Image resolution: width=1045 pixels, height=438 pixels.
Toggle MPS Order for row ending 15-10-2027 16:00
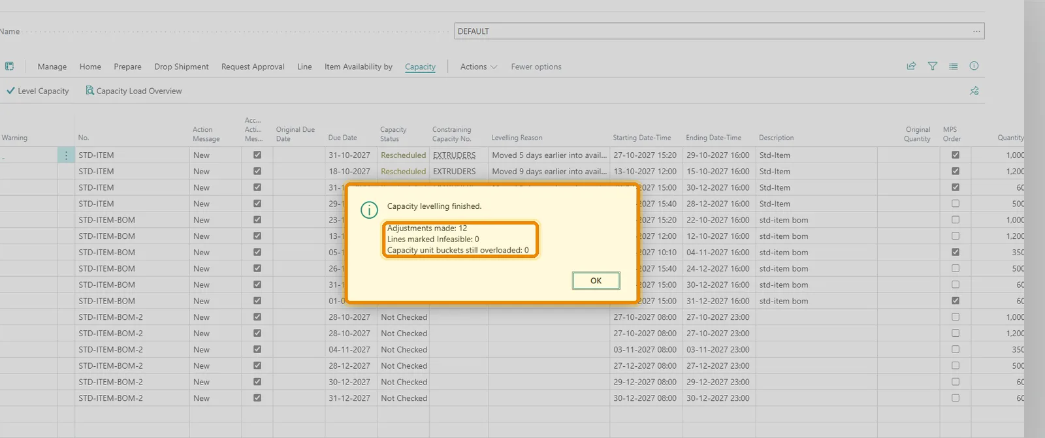(956, 171)
